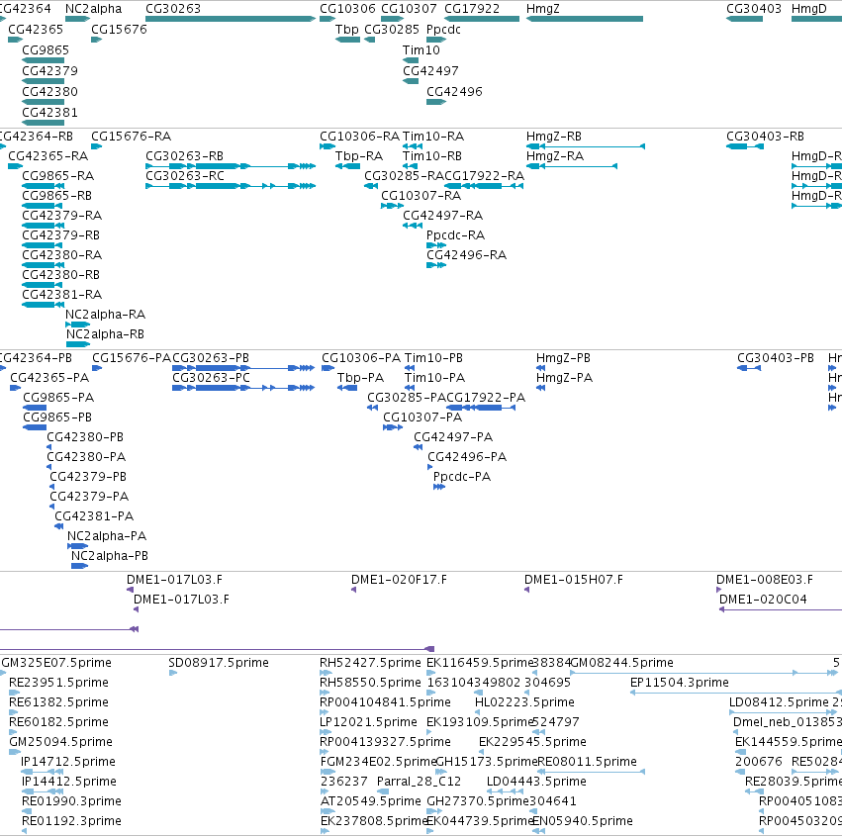Select the CG42497 gene label
This screenshot has height=836, width=842.
pos(430,71)
